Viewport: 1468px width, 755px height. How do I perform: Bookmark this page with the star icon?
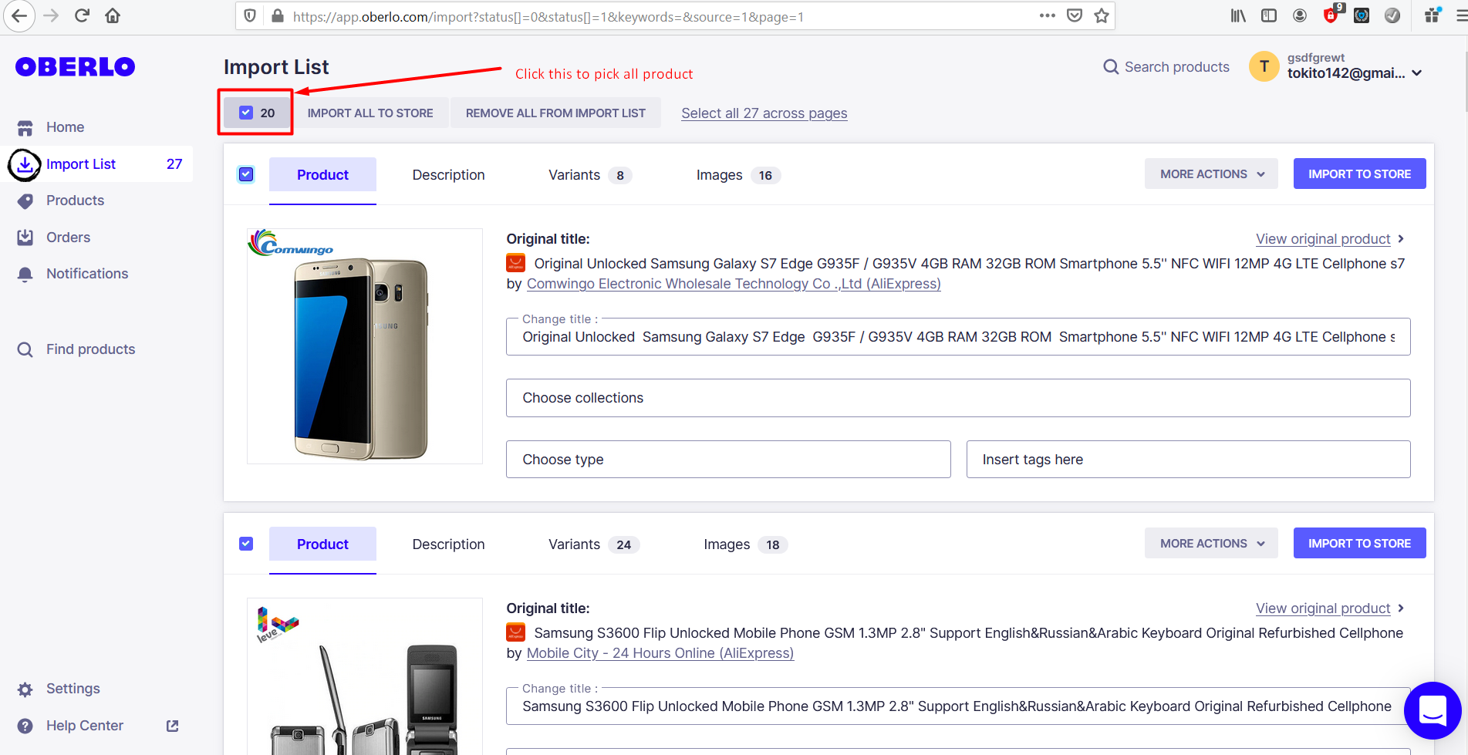[1102, 16]
